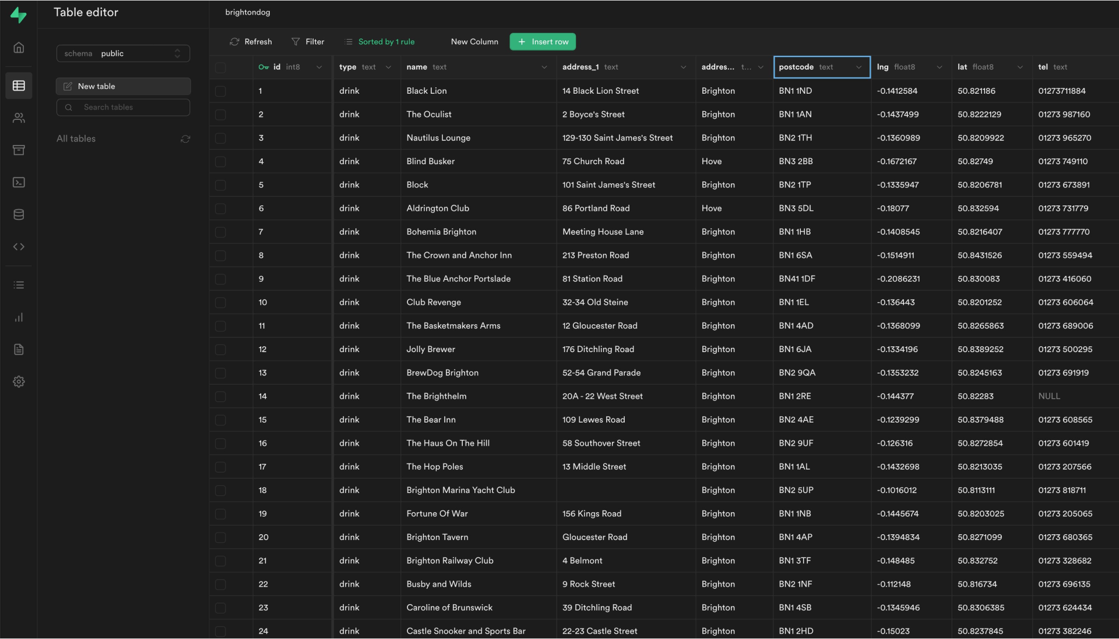Select the checkbox for row 13 BrewDog Brighton
Image resolution: width=1119 pixels, height=639 pixels.
pos(220,372)
